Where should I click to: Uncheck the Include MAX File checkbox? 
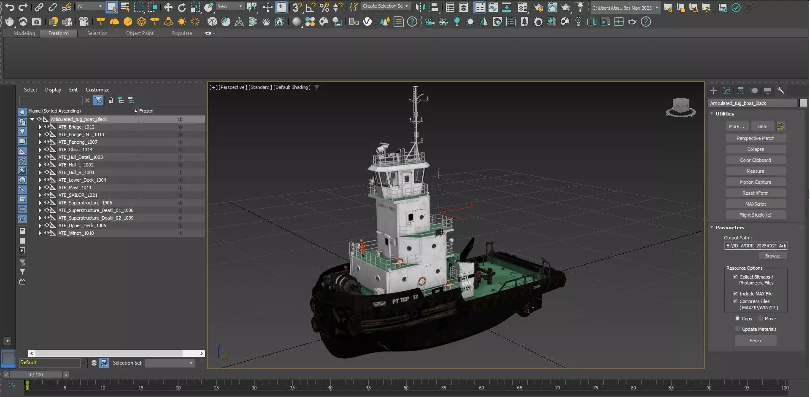pos(735,294)
